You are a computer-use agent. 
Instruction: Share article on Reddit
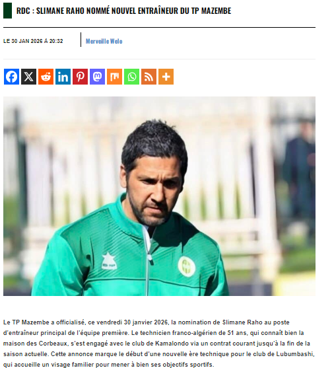click(x=46, y=77)
